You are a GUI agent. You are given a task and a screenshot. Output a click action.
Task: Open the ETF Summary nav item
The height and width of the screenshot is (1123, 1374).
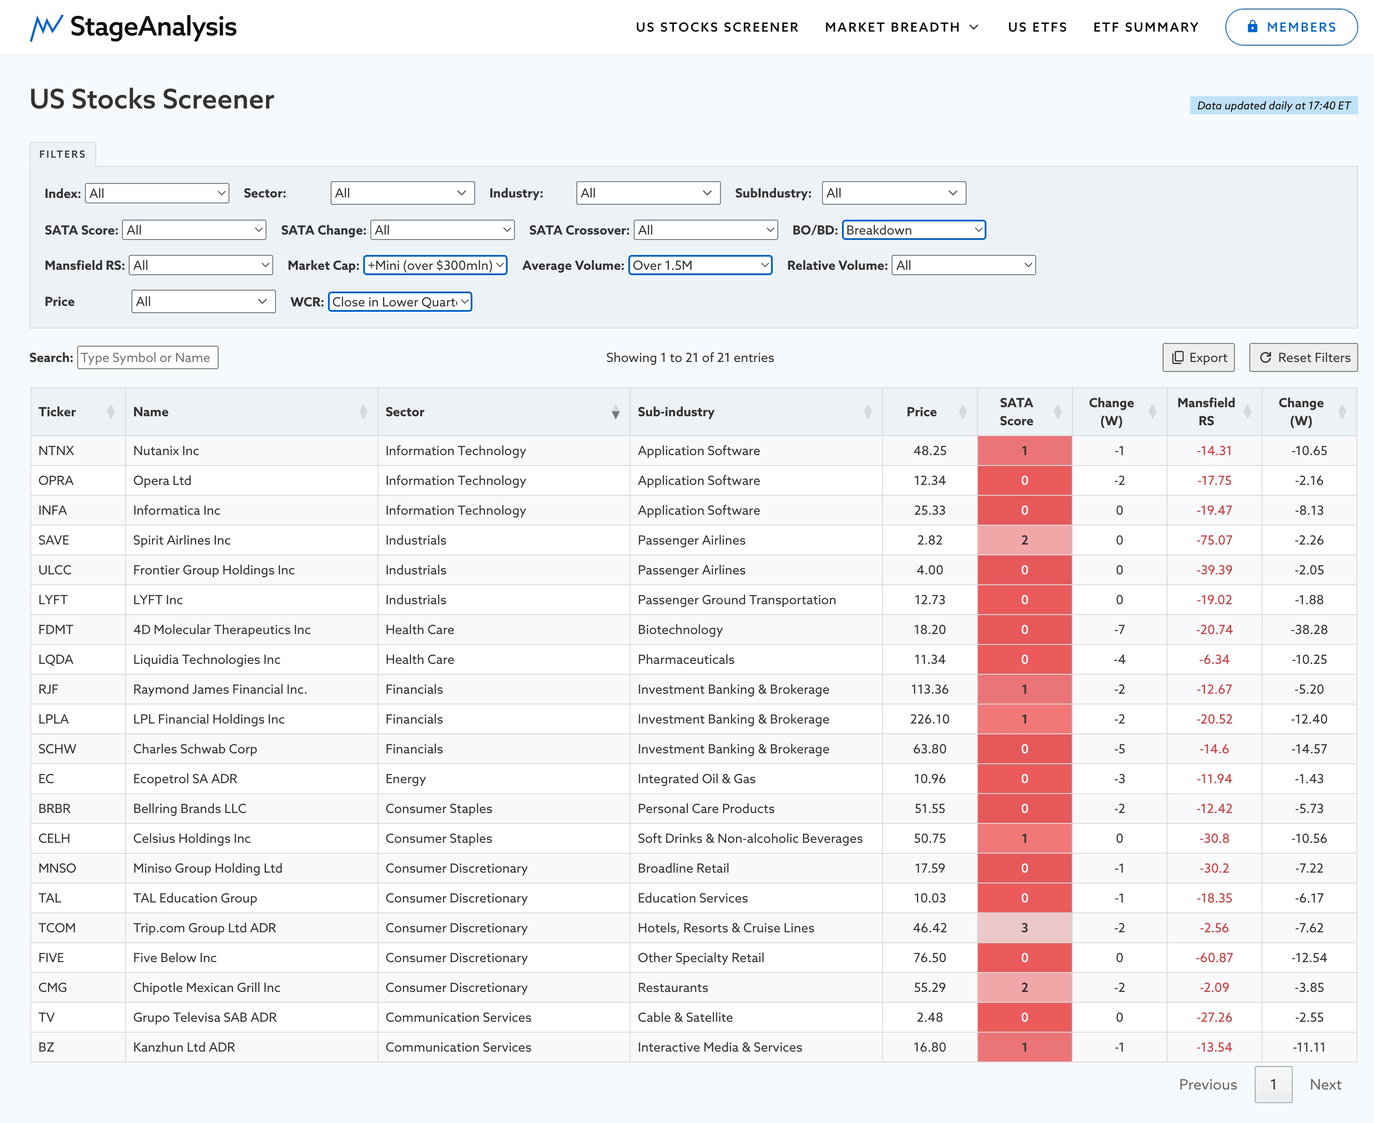(1146, 27)
